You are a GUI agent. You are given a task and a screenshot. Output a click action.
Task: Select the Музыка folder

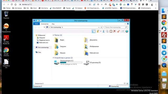tap(60, 53)
